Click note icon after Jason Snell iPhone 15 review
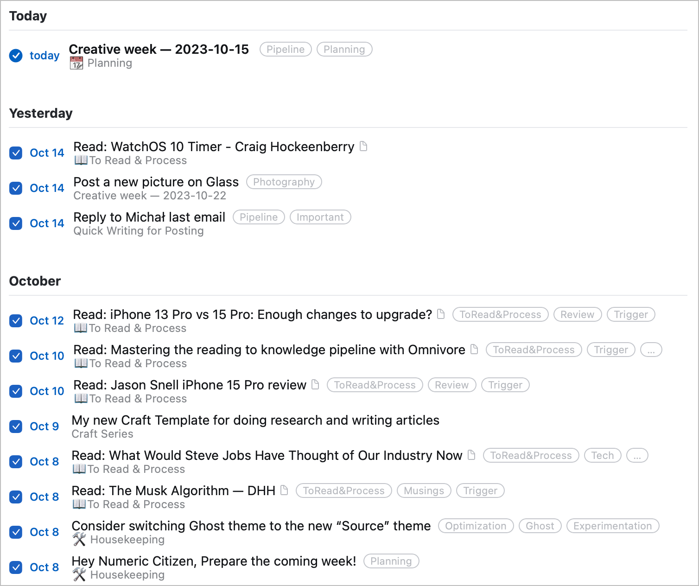The width and height of the screenshot is (699, 586). click(x=316, y=385)
